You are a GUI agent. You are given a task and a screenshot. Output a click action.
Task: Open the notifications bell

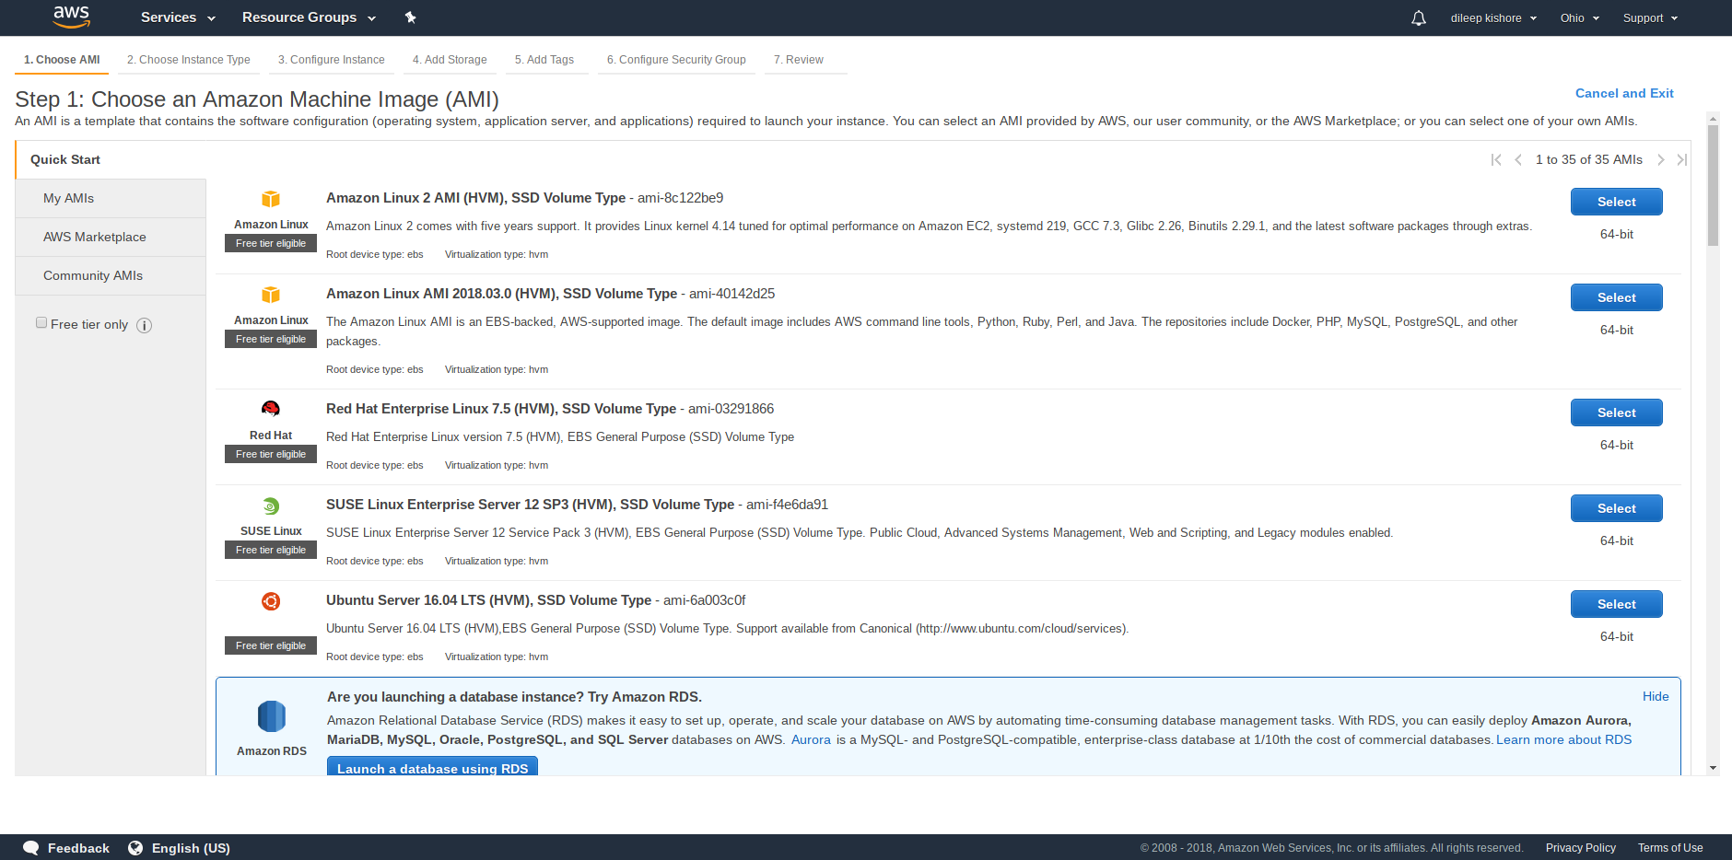click(x=1419, y=17)
